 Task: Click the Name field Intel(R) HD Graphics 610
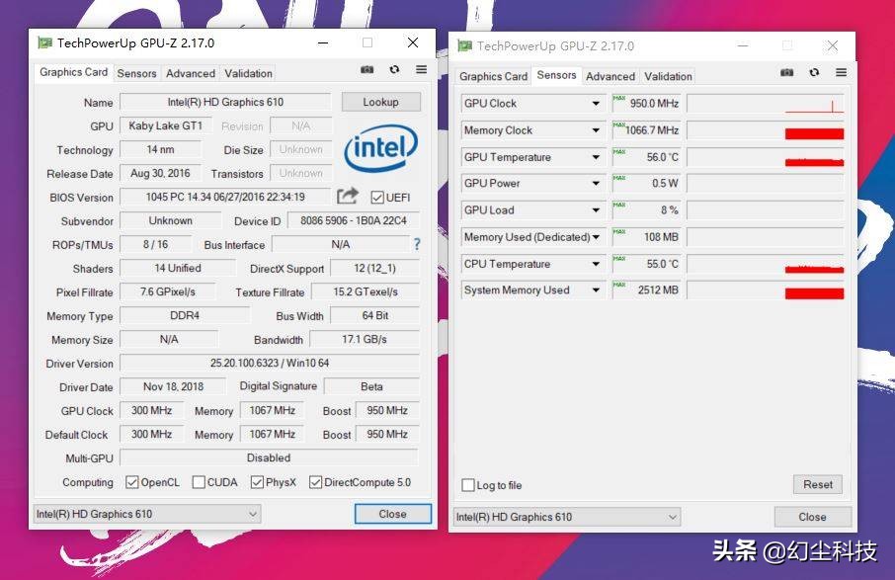pos(225,102)
